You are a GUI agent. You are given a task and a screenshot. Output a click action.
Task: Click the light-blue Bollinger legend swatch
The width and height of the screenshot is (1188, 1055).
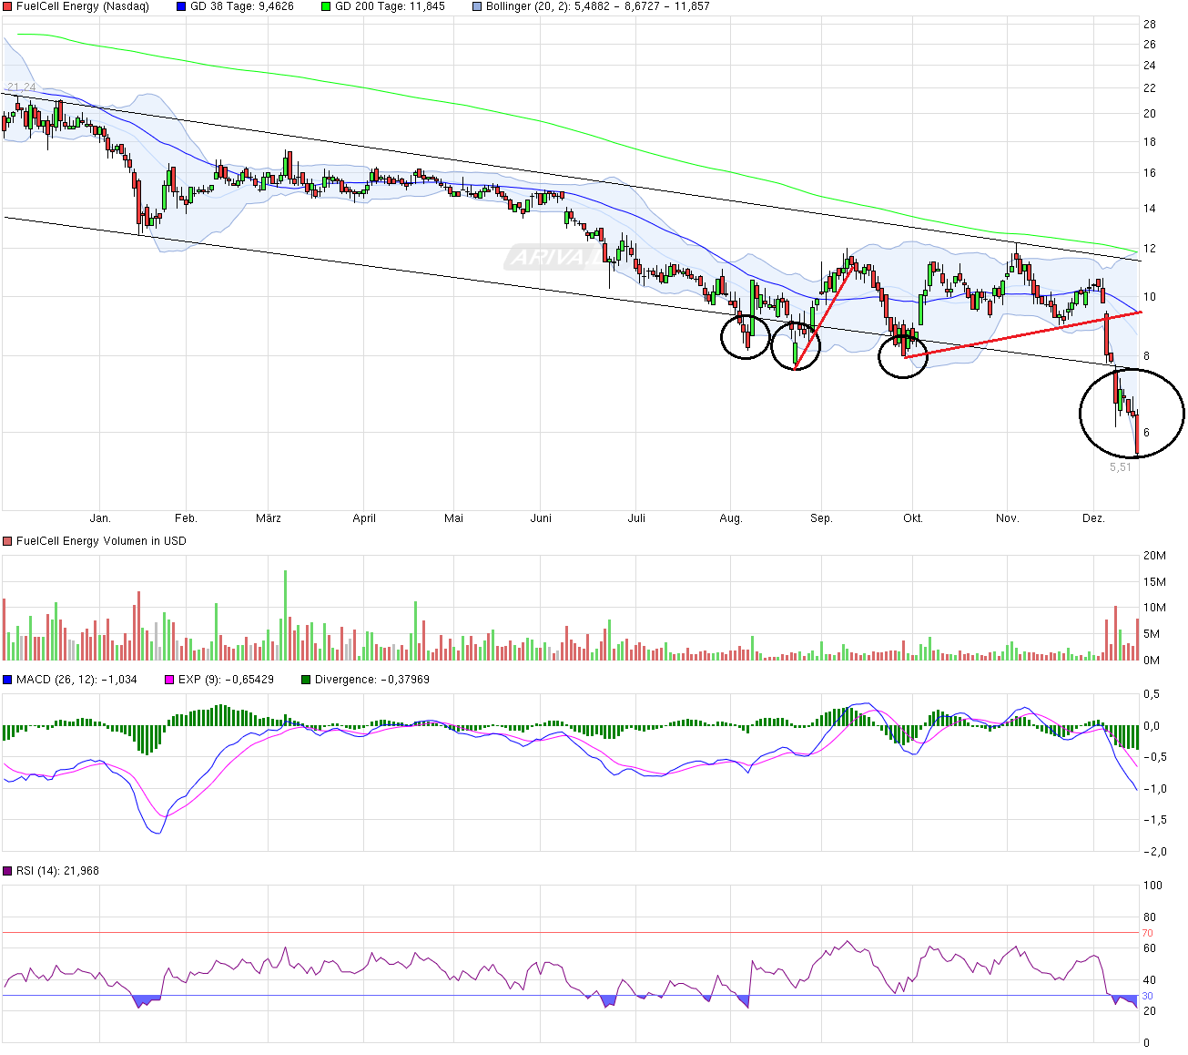click(x=477, y=6)
